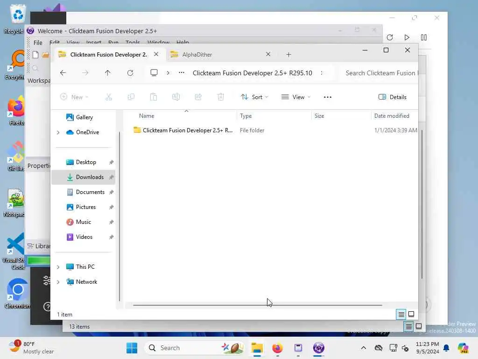Expand the Network tree node
478x359 pixels.
(58, 282)
